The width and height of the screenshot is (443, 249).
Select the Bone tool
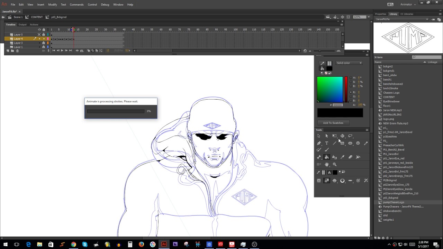click(319, 157)
